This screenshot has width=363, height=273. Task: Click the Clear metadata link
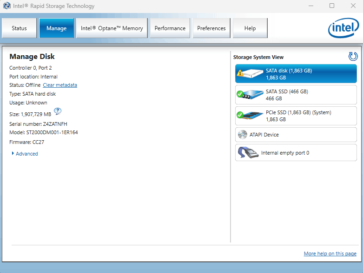[60, 85]
